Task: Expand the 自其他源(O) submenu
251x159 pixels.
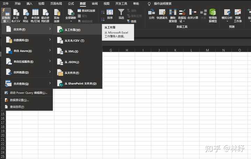Action: pyautogui.click(x=27, y=72)
